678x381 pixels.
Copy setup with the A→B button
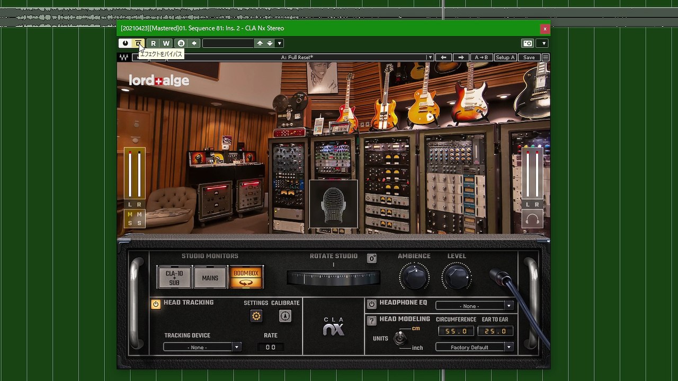coord(481,57)
